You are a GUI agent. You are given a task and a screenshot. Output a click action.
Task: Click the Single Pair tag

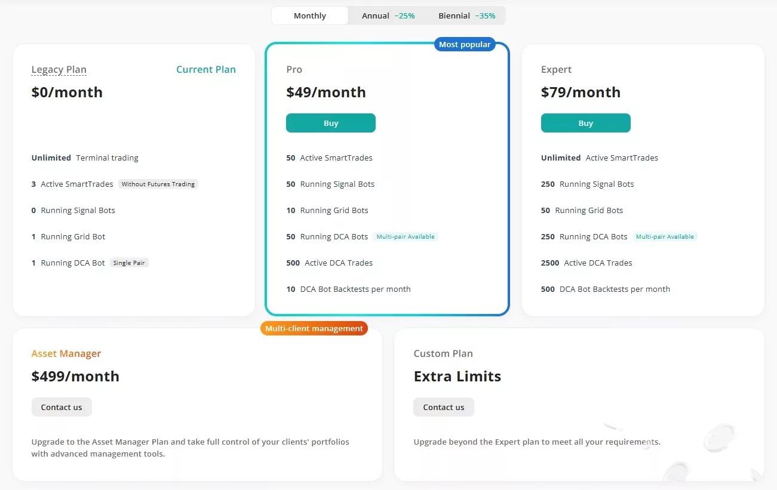click(129, 263)
